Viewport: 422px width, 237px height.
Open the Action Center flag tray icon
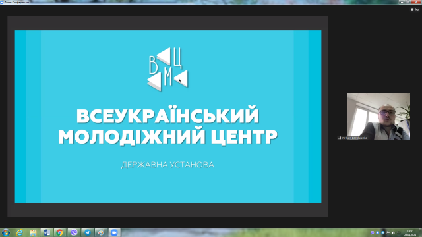point(388,232)
